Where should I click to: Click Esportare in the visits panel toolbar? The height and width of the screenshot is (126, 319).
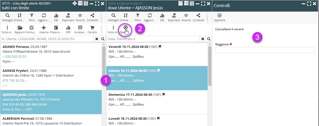(x=174, y=16)
